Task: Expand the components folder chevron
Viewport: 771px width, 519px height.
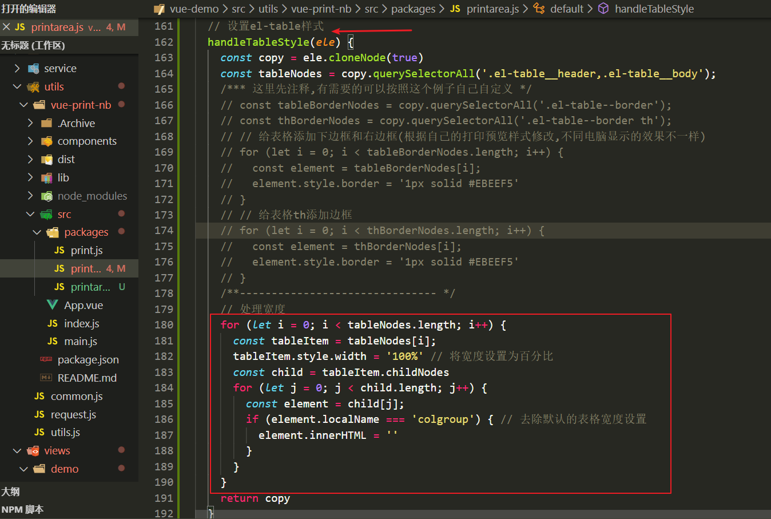Action: (30, 141)
